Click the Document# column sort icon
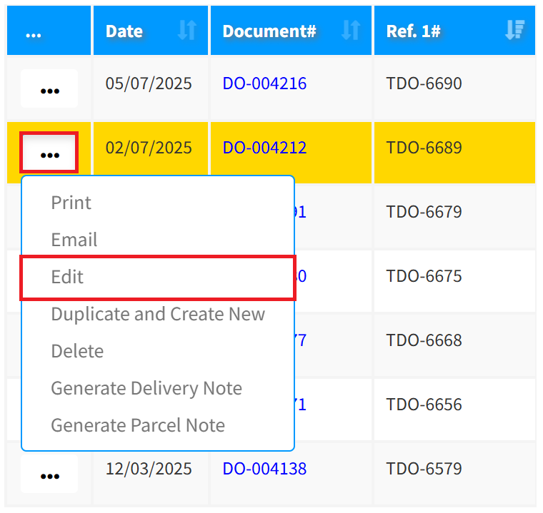This screenshot has height=513, width=543. pyautogui.click(x=350, y=31)
